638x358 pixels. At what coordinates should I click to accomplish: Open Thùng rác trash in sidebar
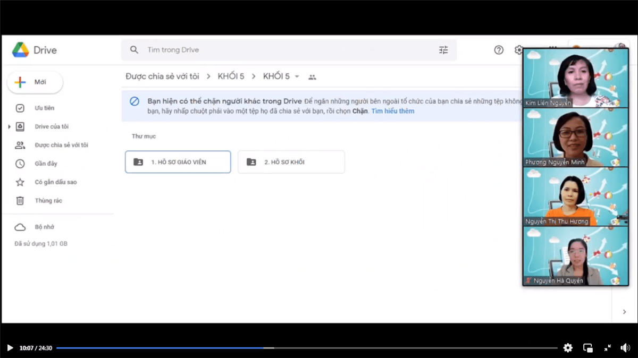click(48, 201)
